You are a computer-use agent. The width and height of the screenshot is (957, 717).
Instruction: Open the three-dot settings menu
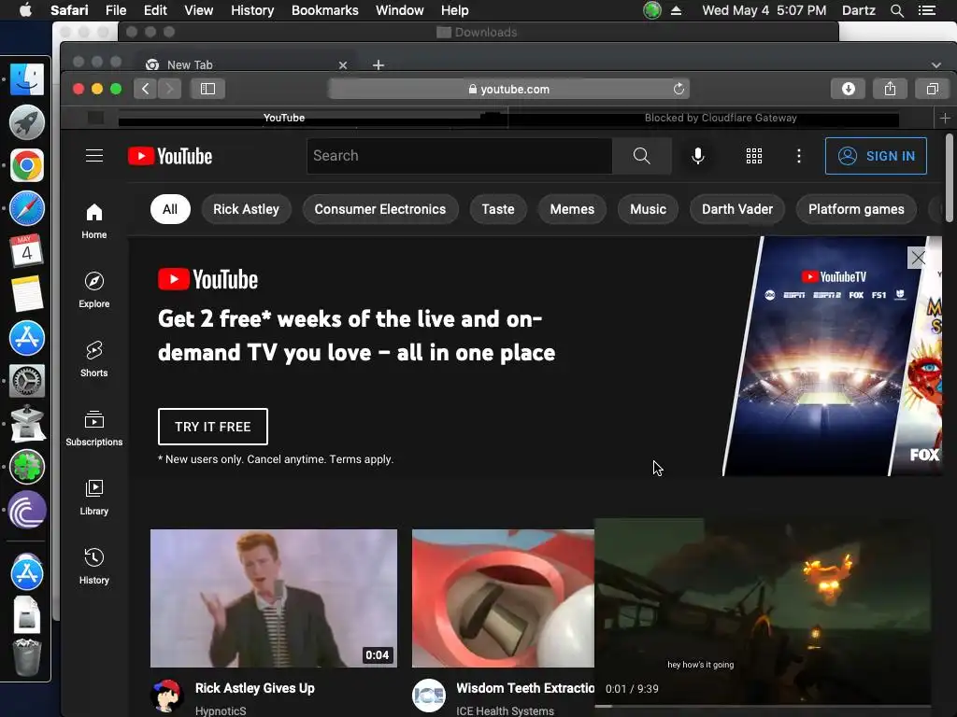point(798,156)
